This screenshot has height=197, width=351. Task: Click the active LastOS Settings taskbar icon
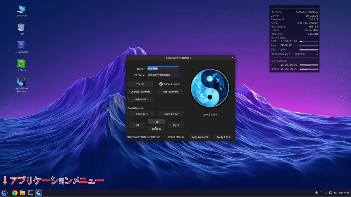coord(39,193)
